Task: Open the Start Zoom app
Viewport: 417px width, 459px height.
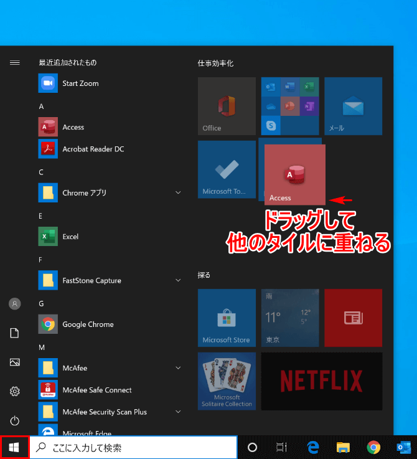Action: coord(110,83)
